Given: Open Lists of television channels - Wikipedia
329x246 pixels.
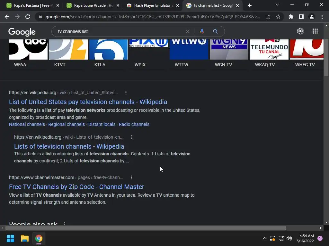Looking at the screenshot, I should (x=69, y=146).
